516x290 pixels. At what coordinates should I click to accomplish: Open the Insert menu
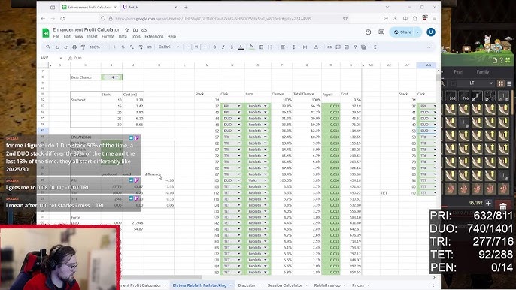tap(92, 36)
